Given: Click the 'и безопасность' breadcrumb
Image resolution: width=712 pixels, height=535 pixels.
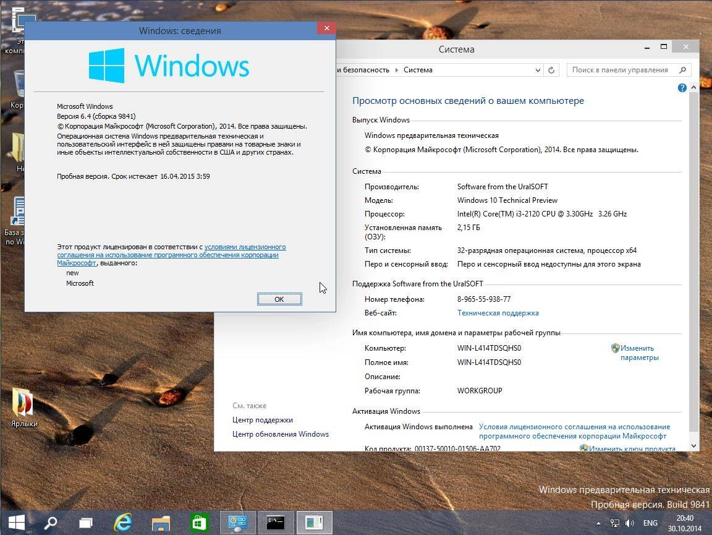Looking at the screenshot, I should (x=363, y=70).
